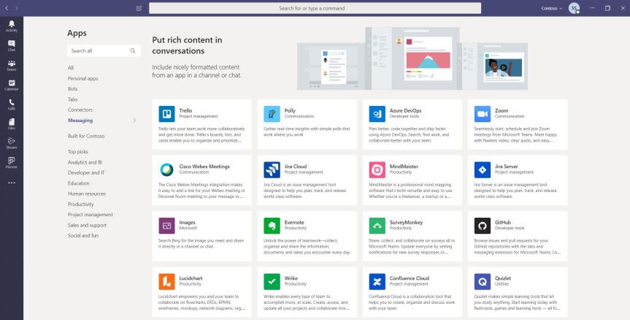Open Chat from the left rail
The image size is (630, 320).
[11, 45]
